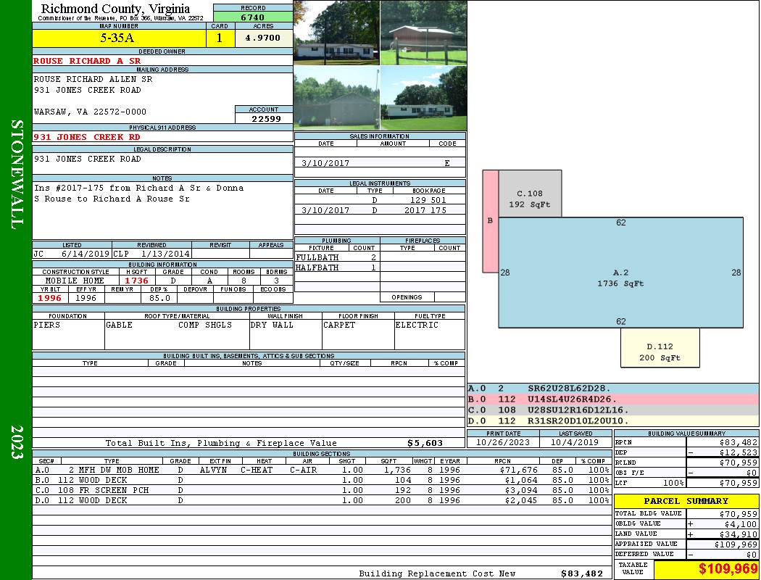Open the photo of the gray metal building
Screen dimensions: 761x580
336,99
